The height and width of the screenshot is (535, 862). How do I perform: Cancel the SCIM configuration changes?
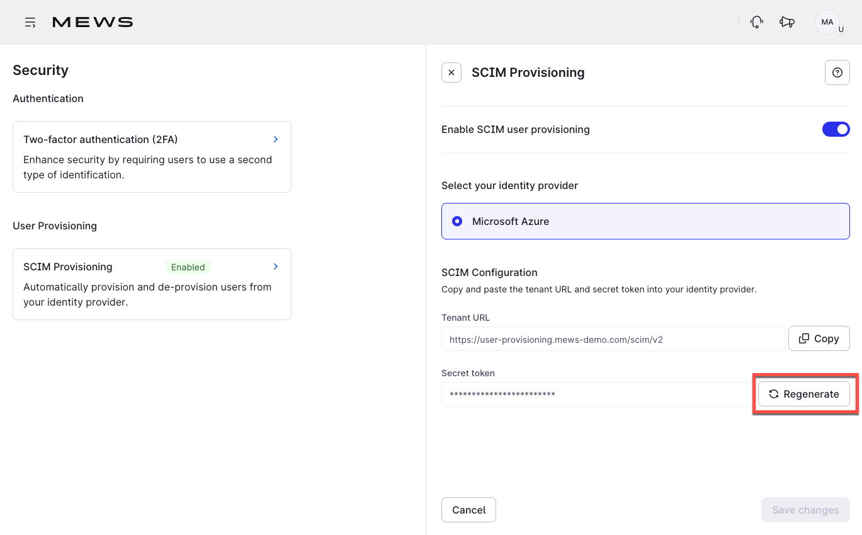point(469,510)
